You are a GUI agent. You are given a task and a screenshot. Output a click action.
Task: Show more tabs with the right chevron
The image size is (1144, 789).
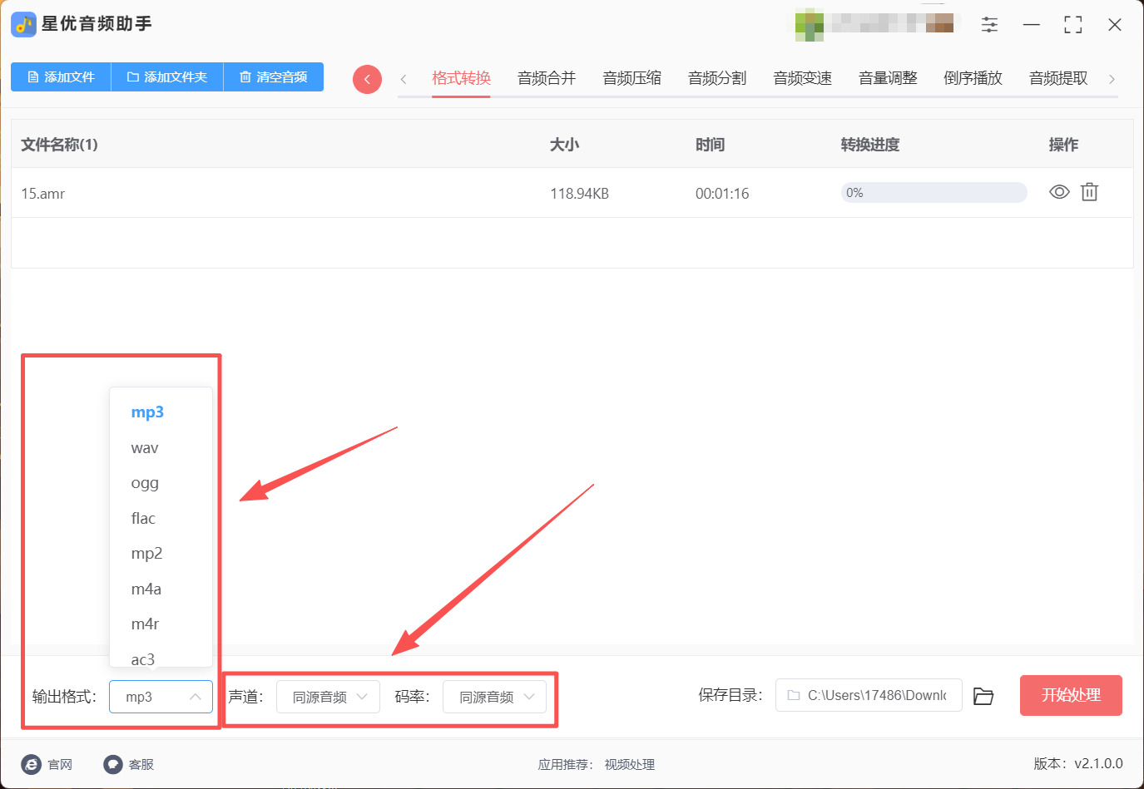(x=1112, y=79)
